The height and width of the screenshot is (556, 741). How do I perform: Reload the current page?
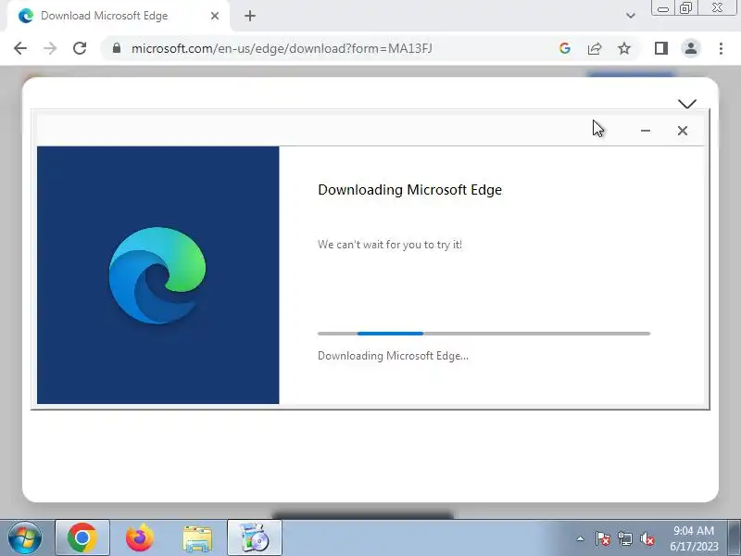(80, 48)
